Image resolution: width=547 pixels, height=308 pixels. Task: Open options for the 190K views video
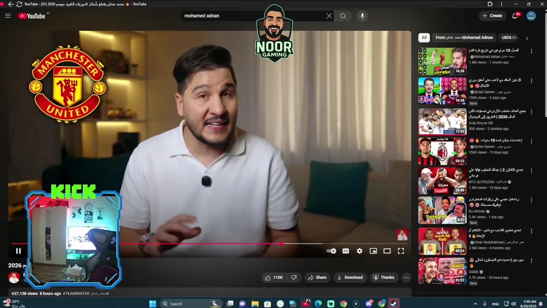point(532,81)
